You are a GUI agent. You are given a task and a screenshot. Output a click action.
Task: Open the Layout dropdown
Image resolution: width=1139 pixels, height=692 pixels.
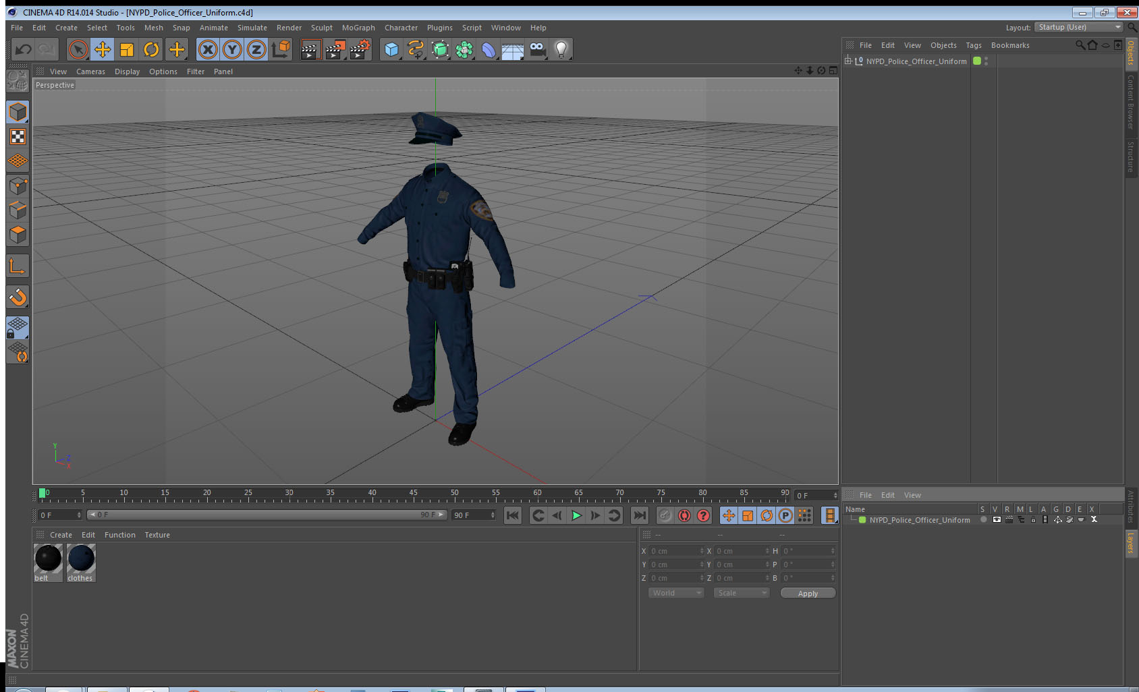(1079, 27)
